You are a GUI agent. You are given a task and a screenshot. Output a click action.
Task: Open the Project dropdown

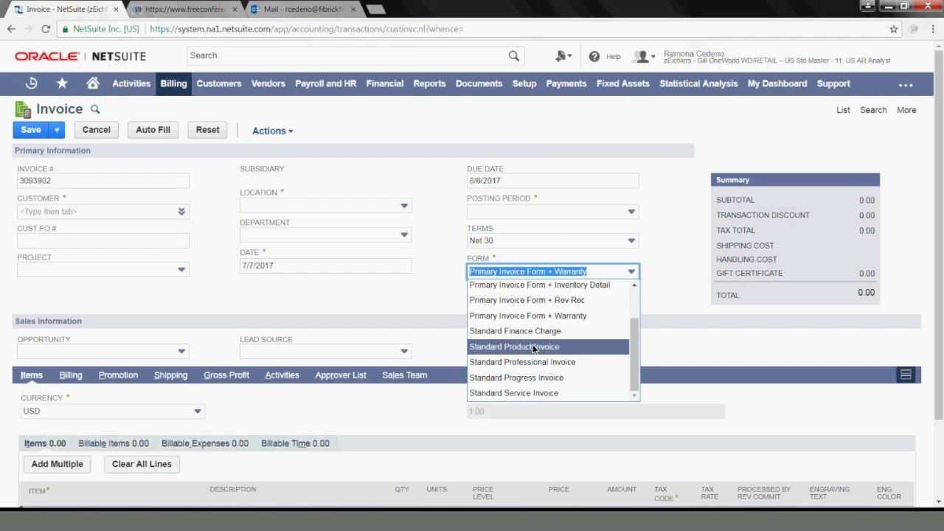pyautogui.click(x=181, y=270)
